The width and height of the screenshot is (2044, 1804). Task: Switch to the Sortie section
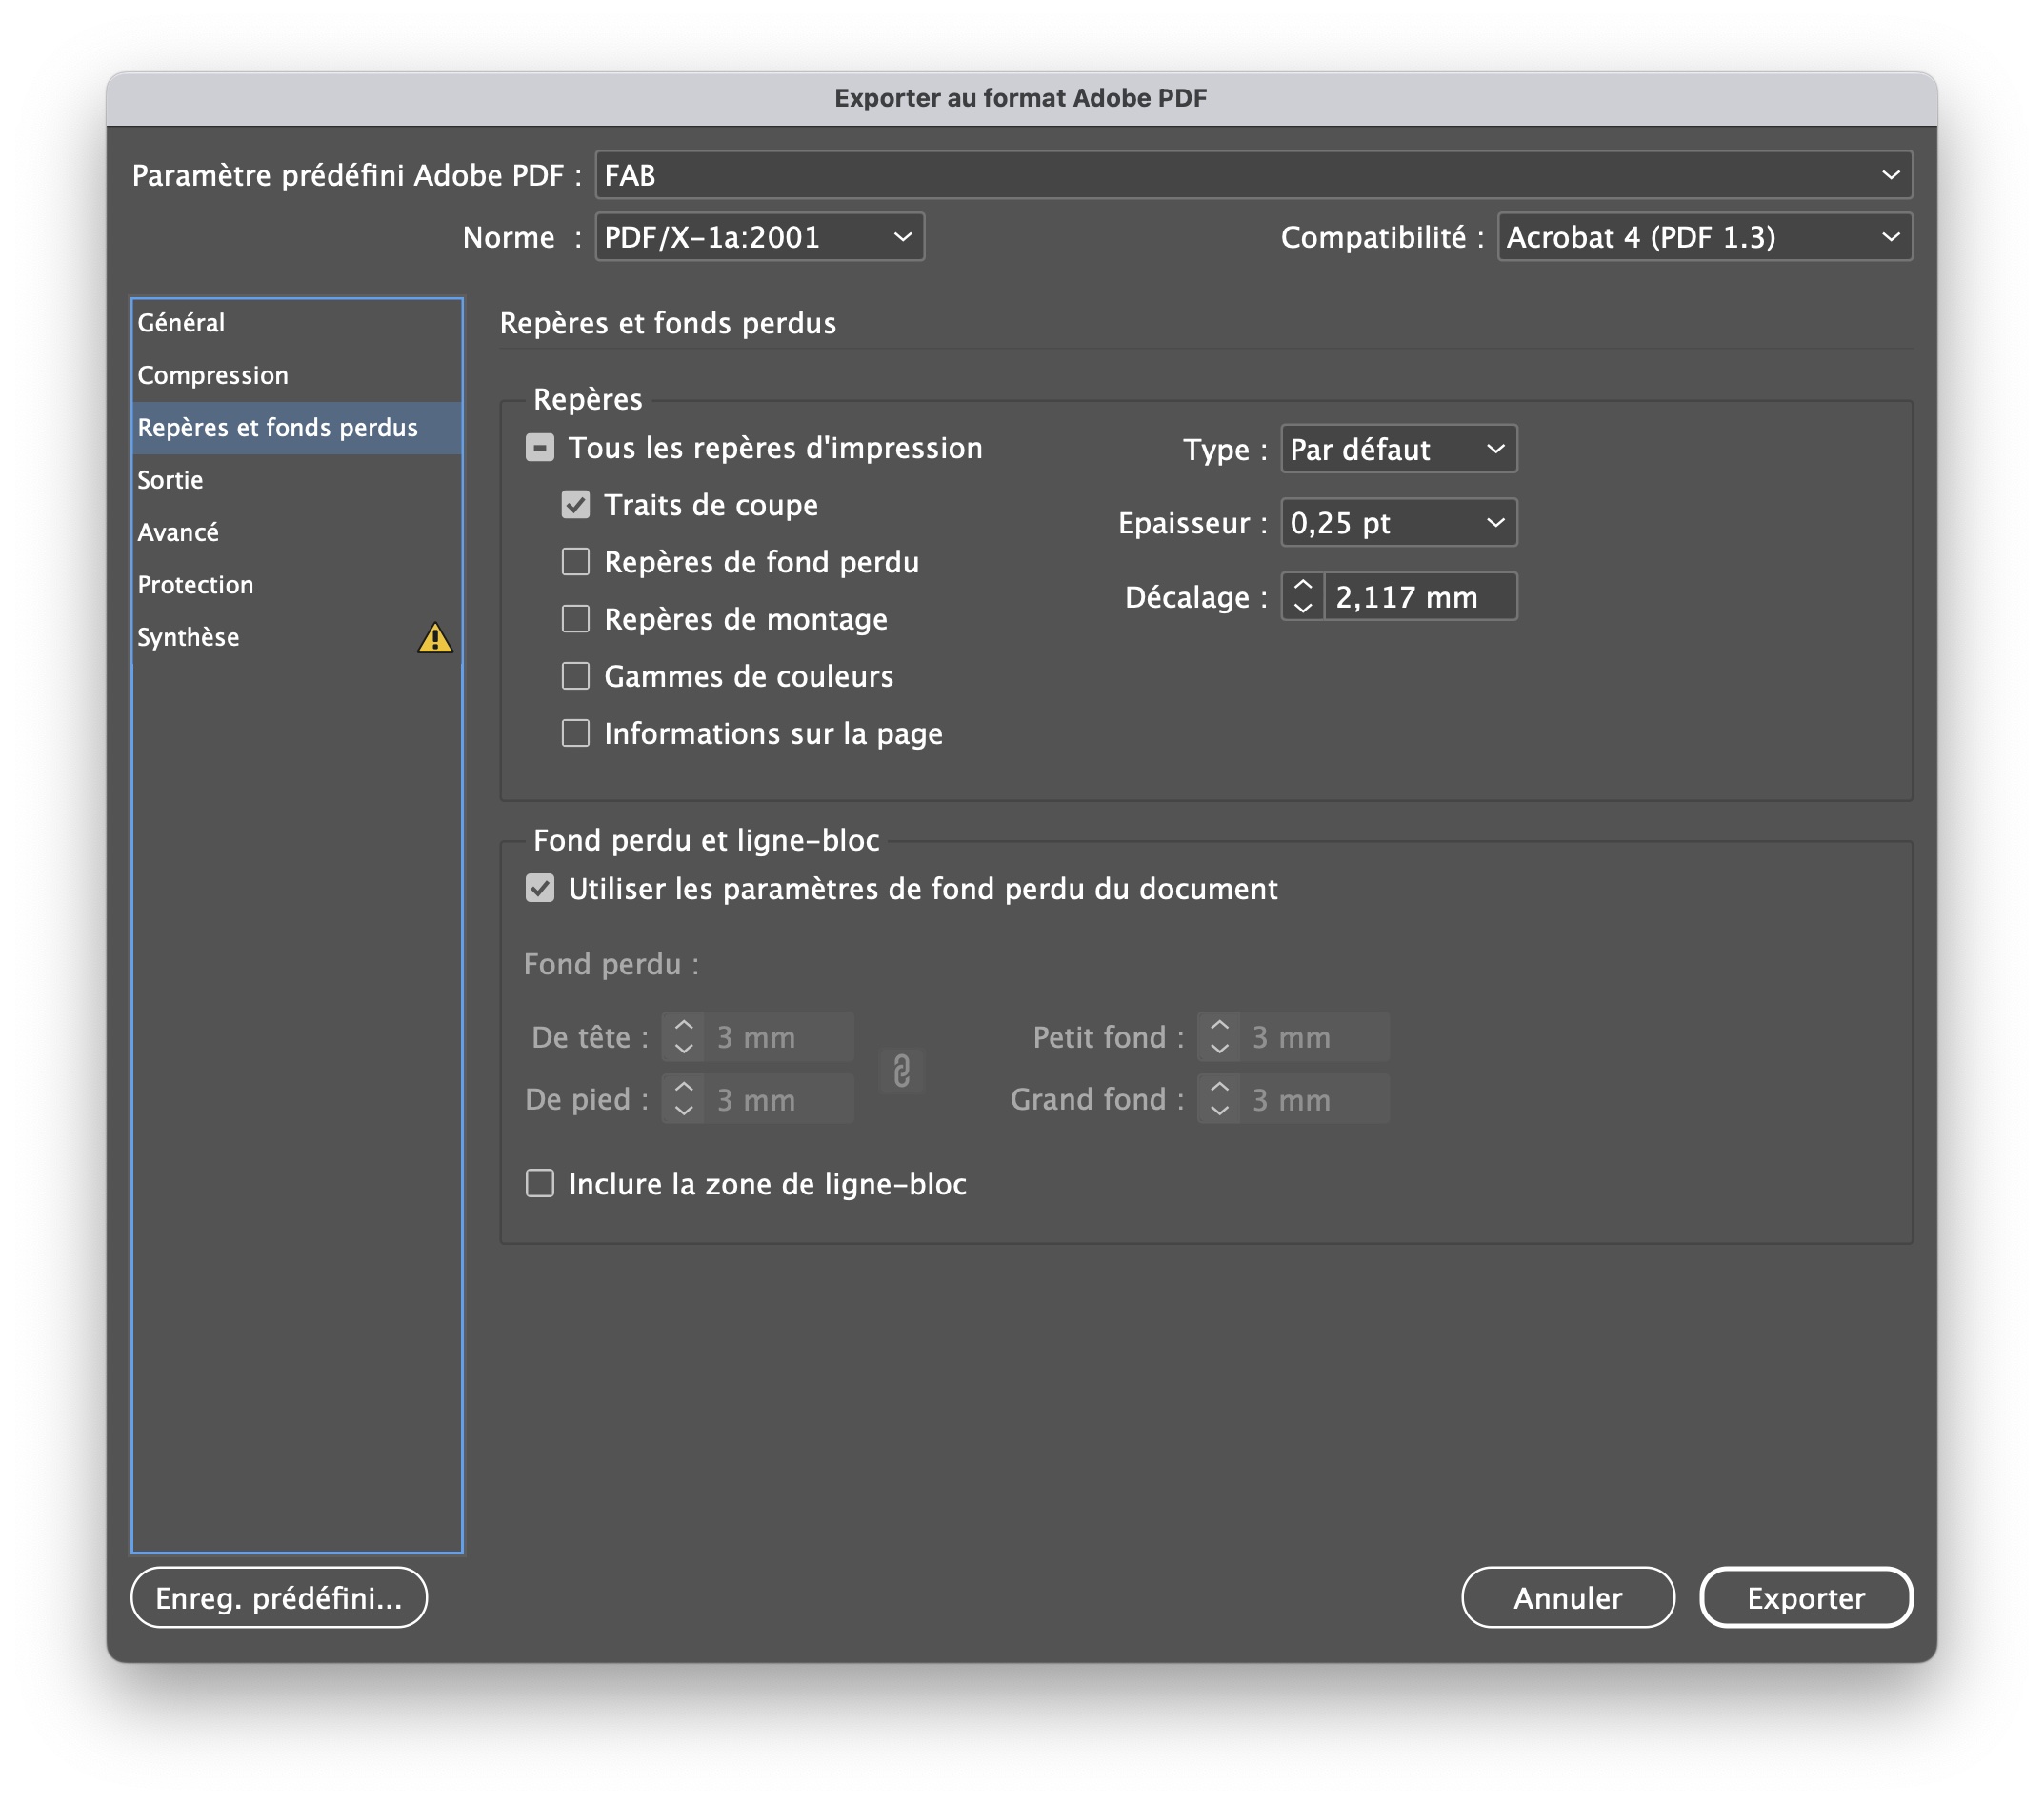tap(170, 481)
